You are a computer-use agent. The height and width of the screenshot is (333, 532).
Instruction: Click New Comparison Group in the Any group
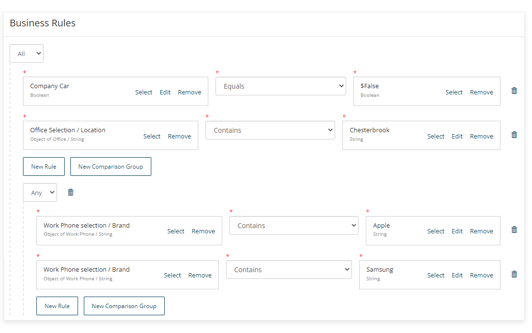point(124,306)
